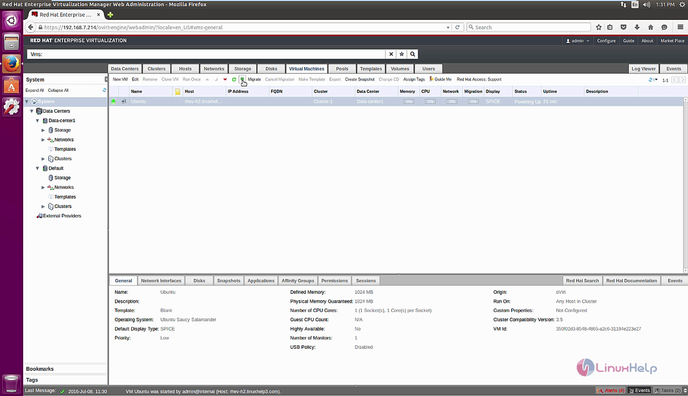Click the Network 0% usage bar
The width and height of the screenshot is (688, 396).
tap(451, 101)
